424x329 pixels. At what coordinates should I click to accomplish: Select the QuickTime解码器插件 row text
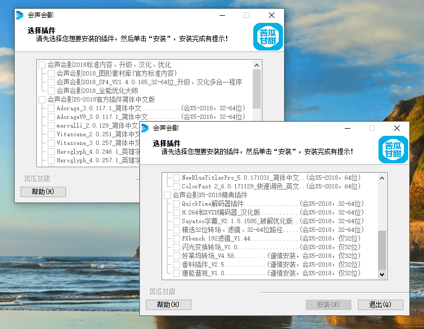273,204
